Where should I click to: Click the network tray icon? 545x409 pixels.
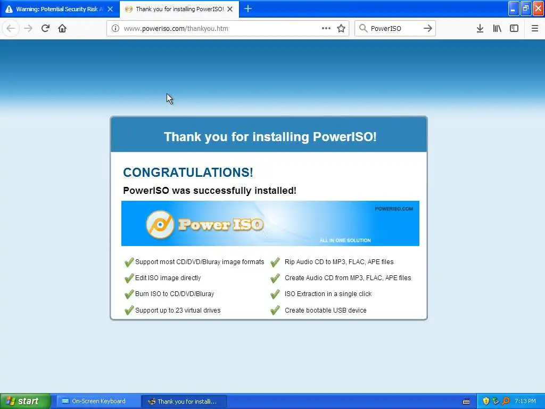pyautogui.click(x=496, y=401)
